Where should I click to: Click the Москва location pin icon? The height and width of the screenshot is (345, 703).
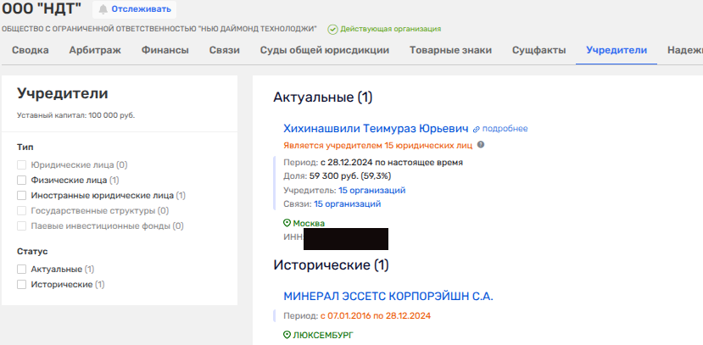click(287, 224)
